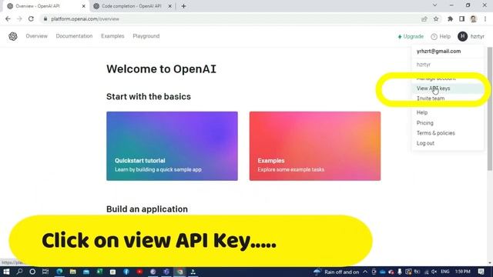
Task: Open the tab search dropdown chevron
Action: click(x=434, y=5)
